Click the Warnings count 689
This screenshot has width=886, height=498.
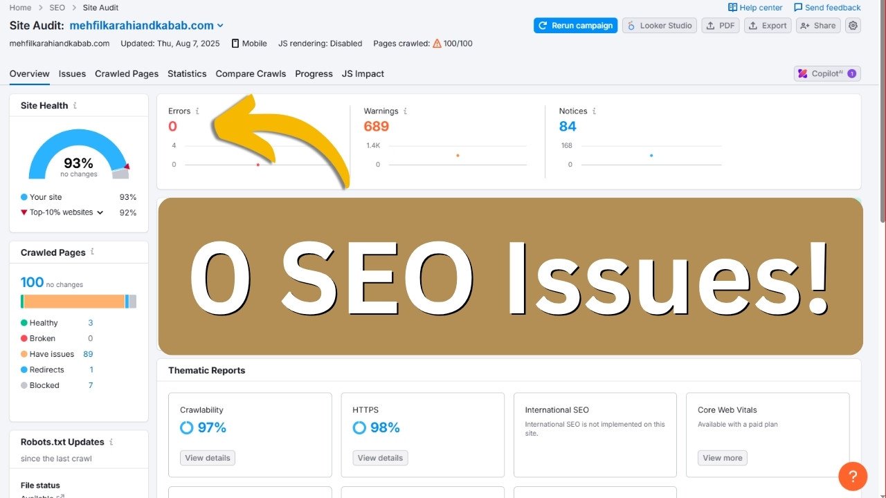[x=377, y=127]
